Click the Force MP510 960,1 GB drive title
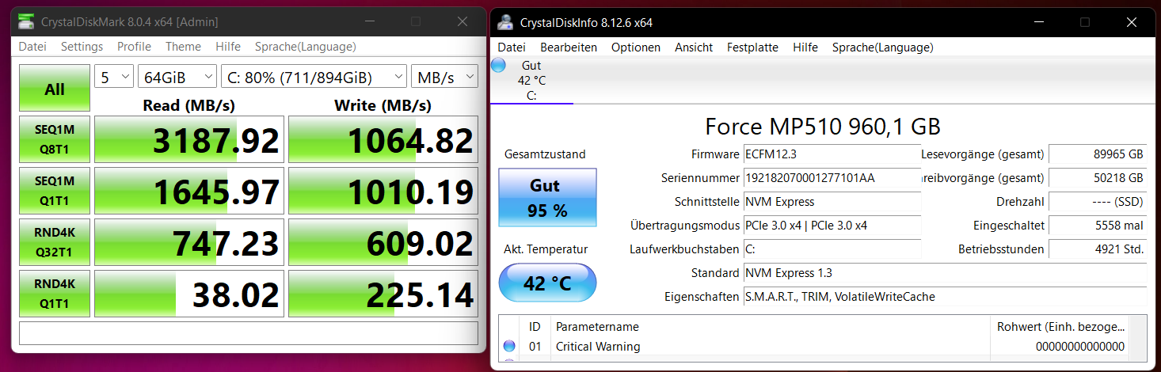Image resolution: width=1161 pixels, height=372 pixels. (x=823, y=126)
